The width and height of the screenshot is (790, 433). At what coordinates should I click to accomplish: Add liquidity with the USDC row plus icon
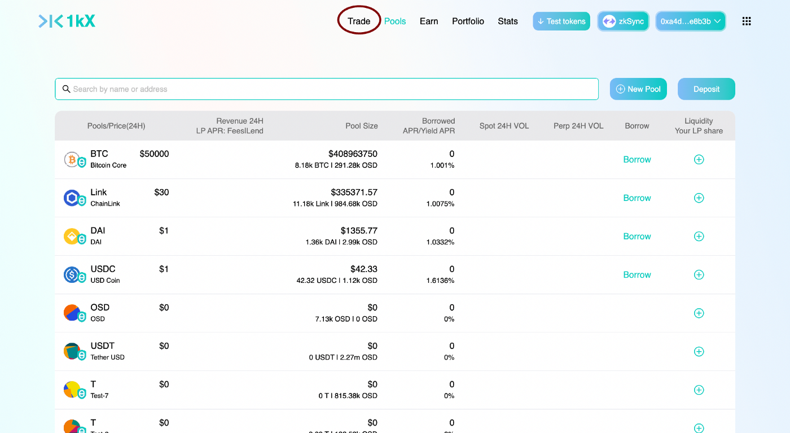pos(699,275)
